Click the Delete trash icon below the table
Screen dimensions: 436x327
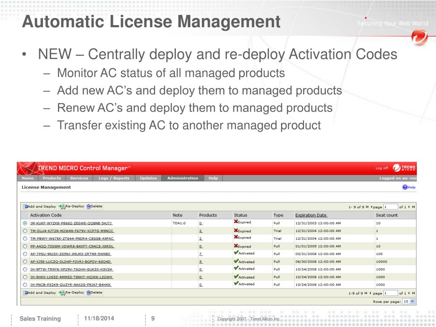coord(89,293)
